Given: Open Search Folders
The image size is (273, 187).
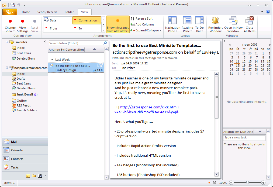Looking at the screenshot, I should click(27, 110).
